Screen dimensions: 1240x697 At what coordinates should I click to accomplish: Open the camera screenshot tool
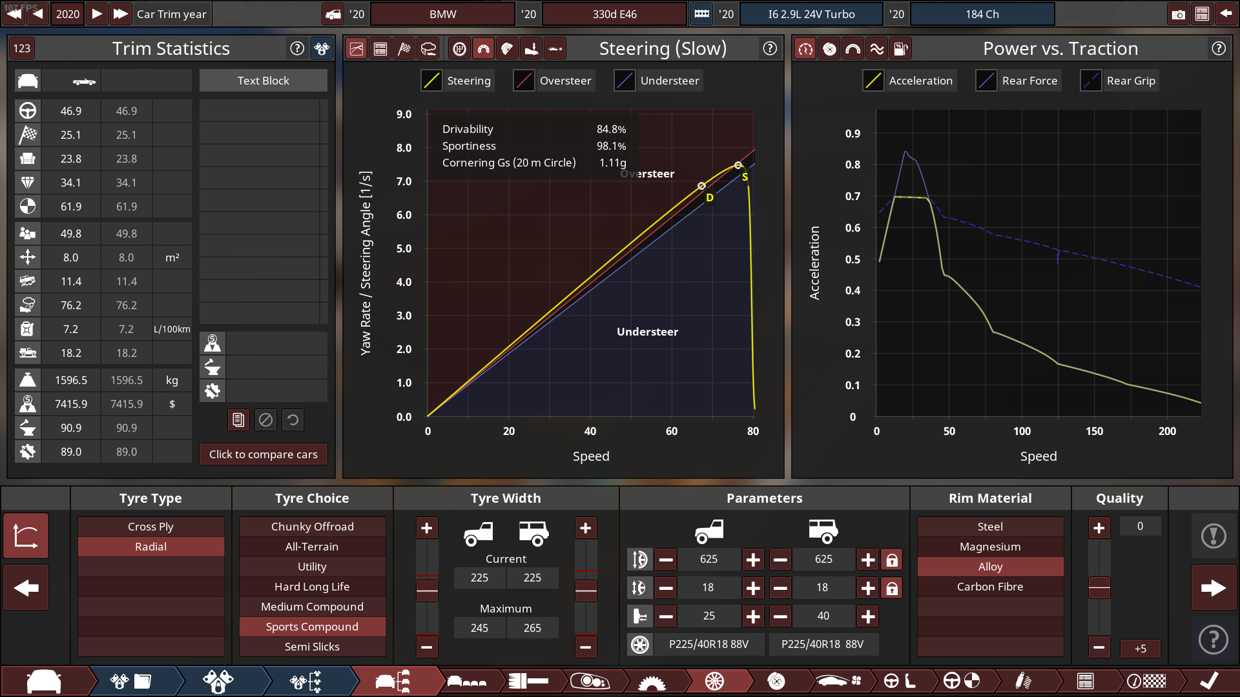point(1178,14)
